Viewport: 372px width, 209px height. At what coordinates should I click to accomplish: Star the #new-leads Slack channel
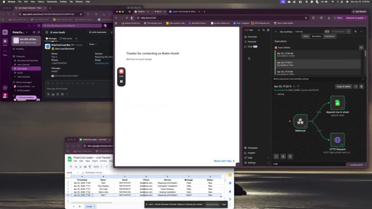click(x=47, y=32)
